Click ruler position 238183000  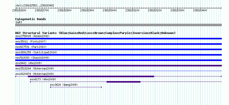(x=110, y=10)
